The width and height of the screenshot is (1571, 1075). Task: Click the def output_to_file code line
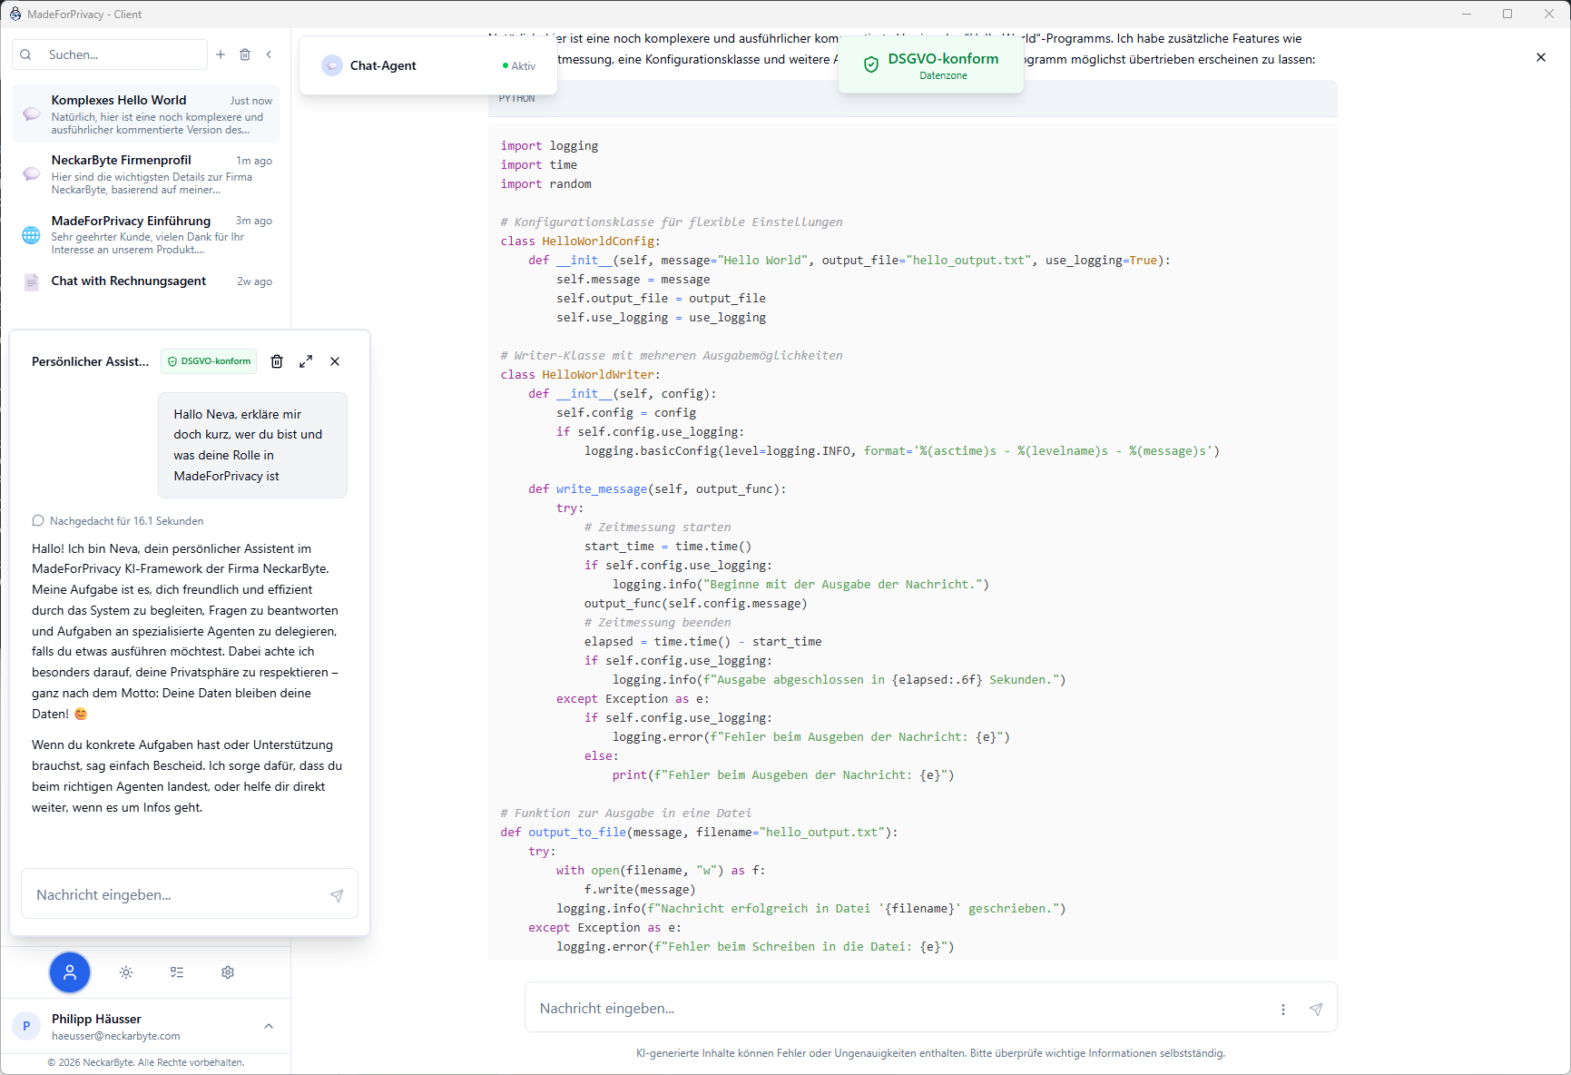[699, 832]
